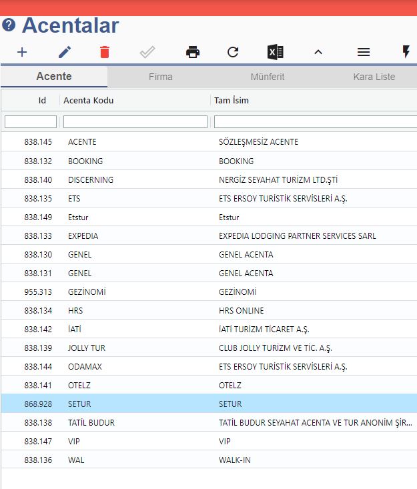
Task: Select the TATİL BUDUR row
Action: 209,423
